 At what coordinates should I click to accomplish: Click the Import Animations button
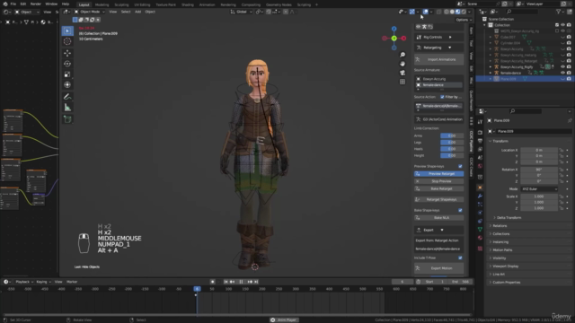(439, 59)
